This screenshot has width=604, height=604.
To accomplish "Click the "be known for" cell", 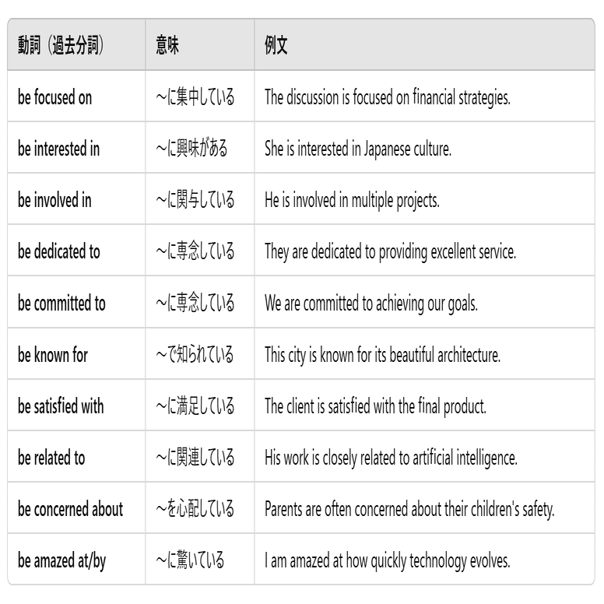I will [53, 354].
